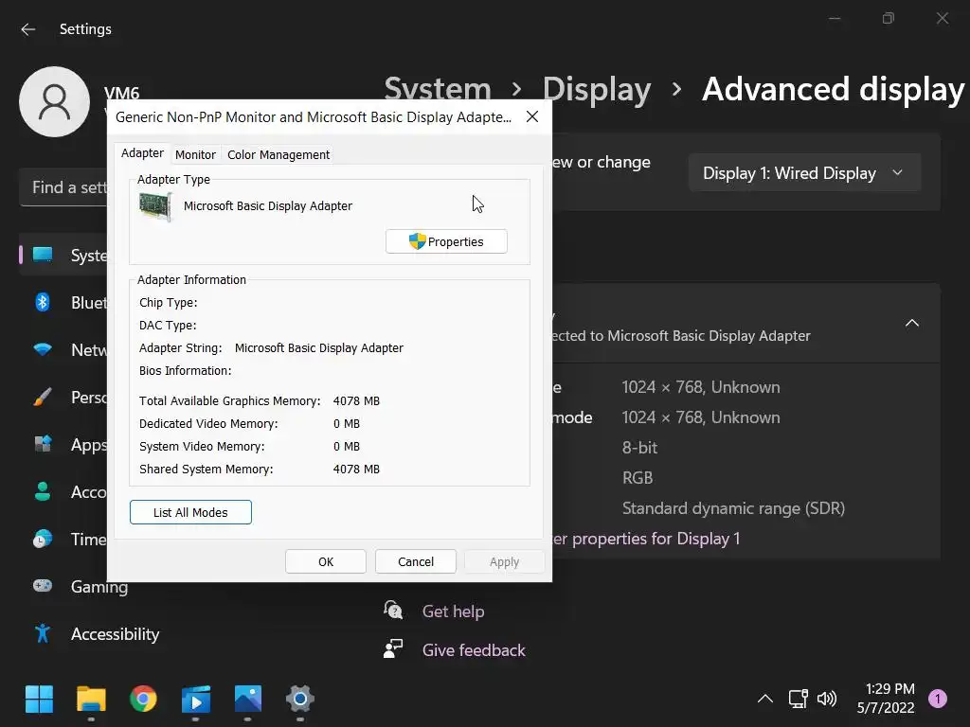Open Apps settings via its icon

coord(42,444)
